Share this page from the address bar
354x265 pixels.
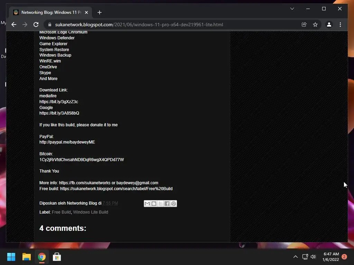tap(304, 24)
